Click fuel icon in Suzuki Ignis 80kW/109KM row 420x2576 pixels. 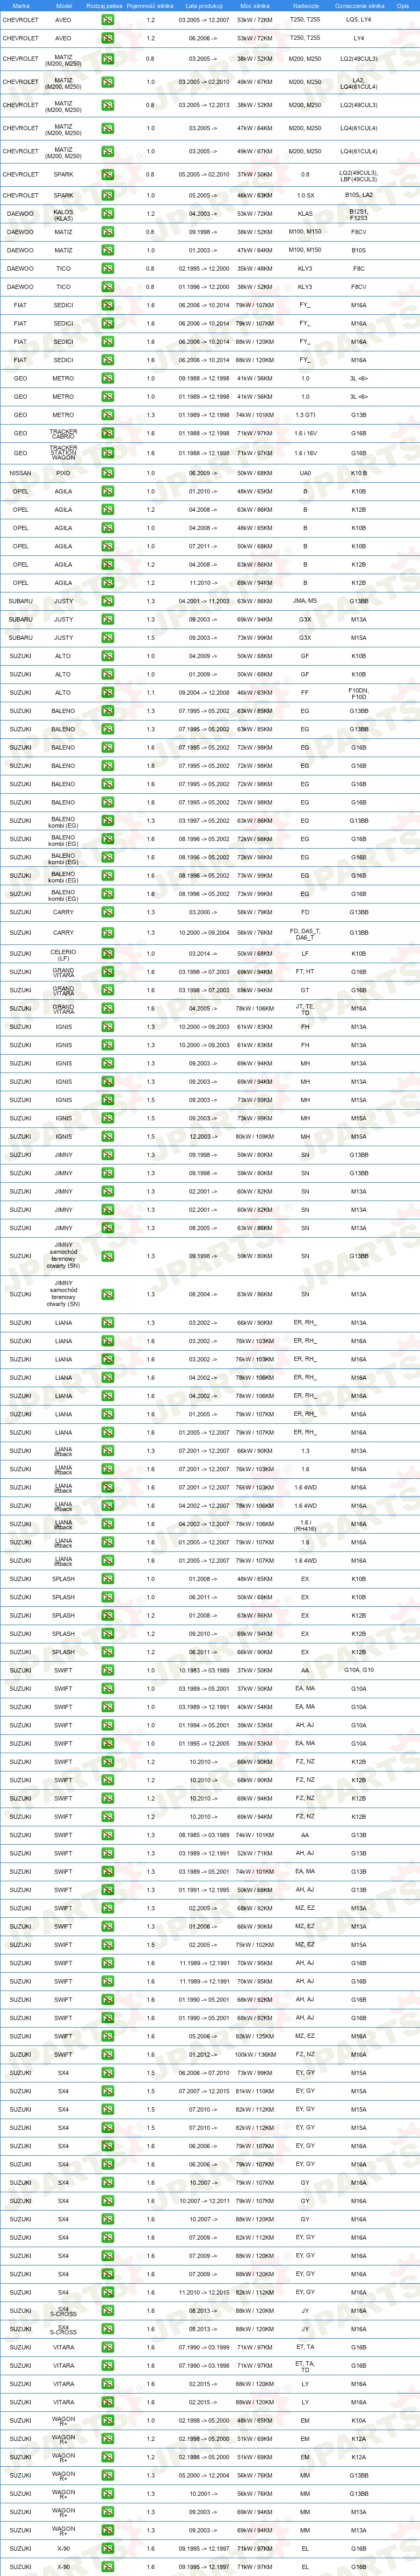[x=107, y=1137]
